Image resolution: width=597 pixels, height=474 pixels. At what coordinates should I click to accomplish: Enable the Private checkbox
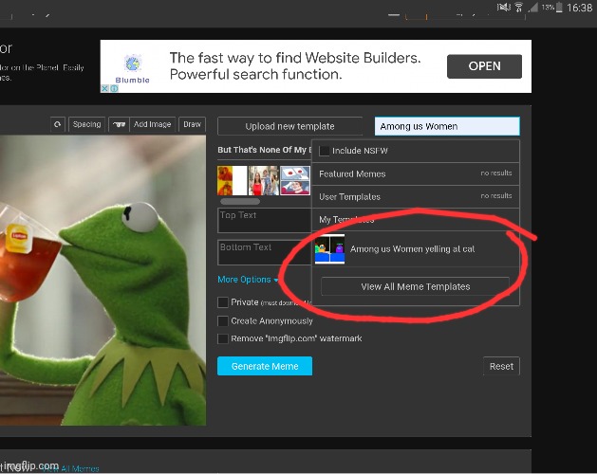pos(223,302)
